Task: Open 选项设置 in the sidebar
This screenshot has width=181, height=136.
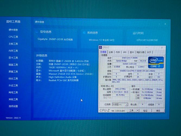Action: [x=13, y=106]
